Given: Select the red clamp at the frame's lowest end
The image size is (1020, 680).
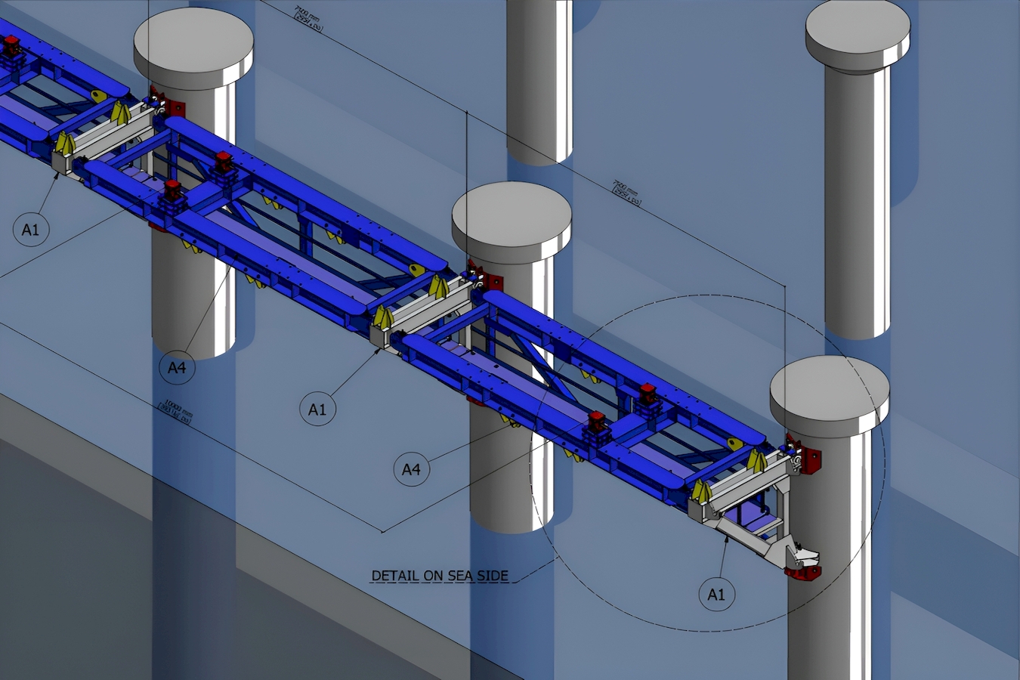Looking at the screenshot, I should coord(801,572).
